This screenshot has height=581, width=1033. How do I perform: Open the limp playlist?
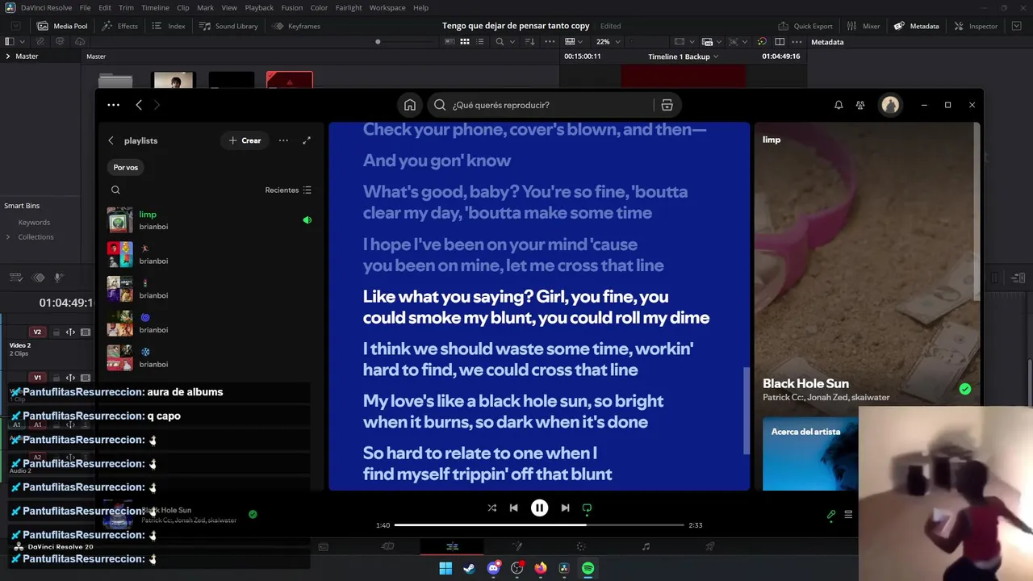(x=209, y=220)
